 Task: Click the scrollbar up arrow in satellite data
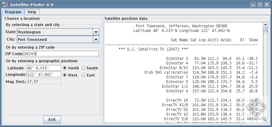tap(265, 24)
